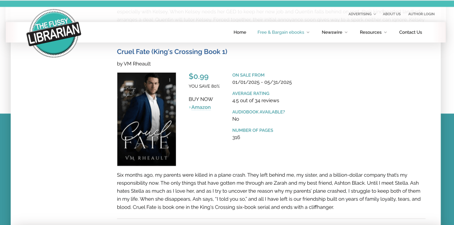Viewport: 454px width, 225px height.
Task: Open the Cruel Fate book title link
Action: pyautogui.click(x=172, y=52)
